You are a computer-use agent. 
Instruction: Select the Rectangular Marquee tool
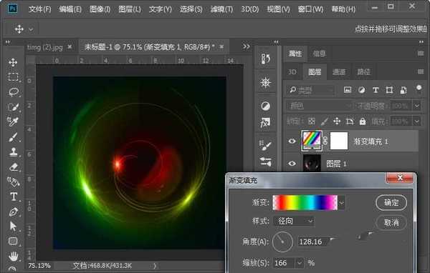(13, 77)
